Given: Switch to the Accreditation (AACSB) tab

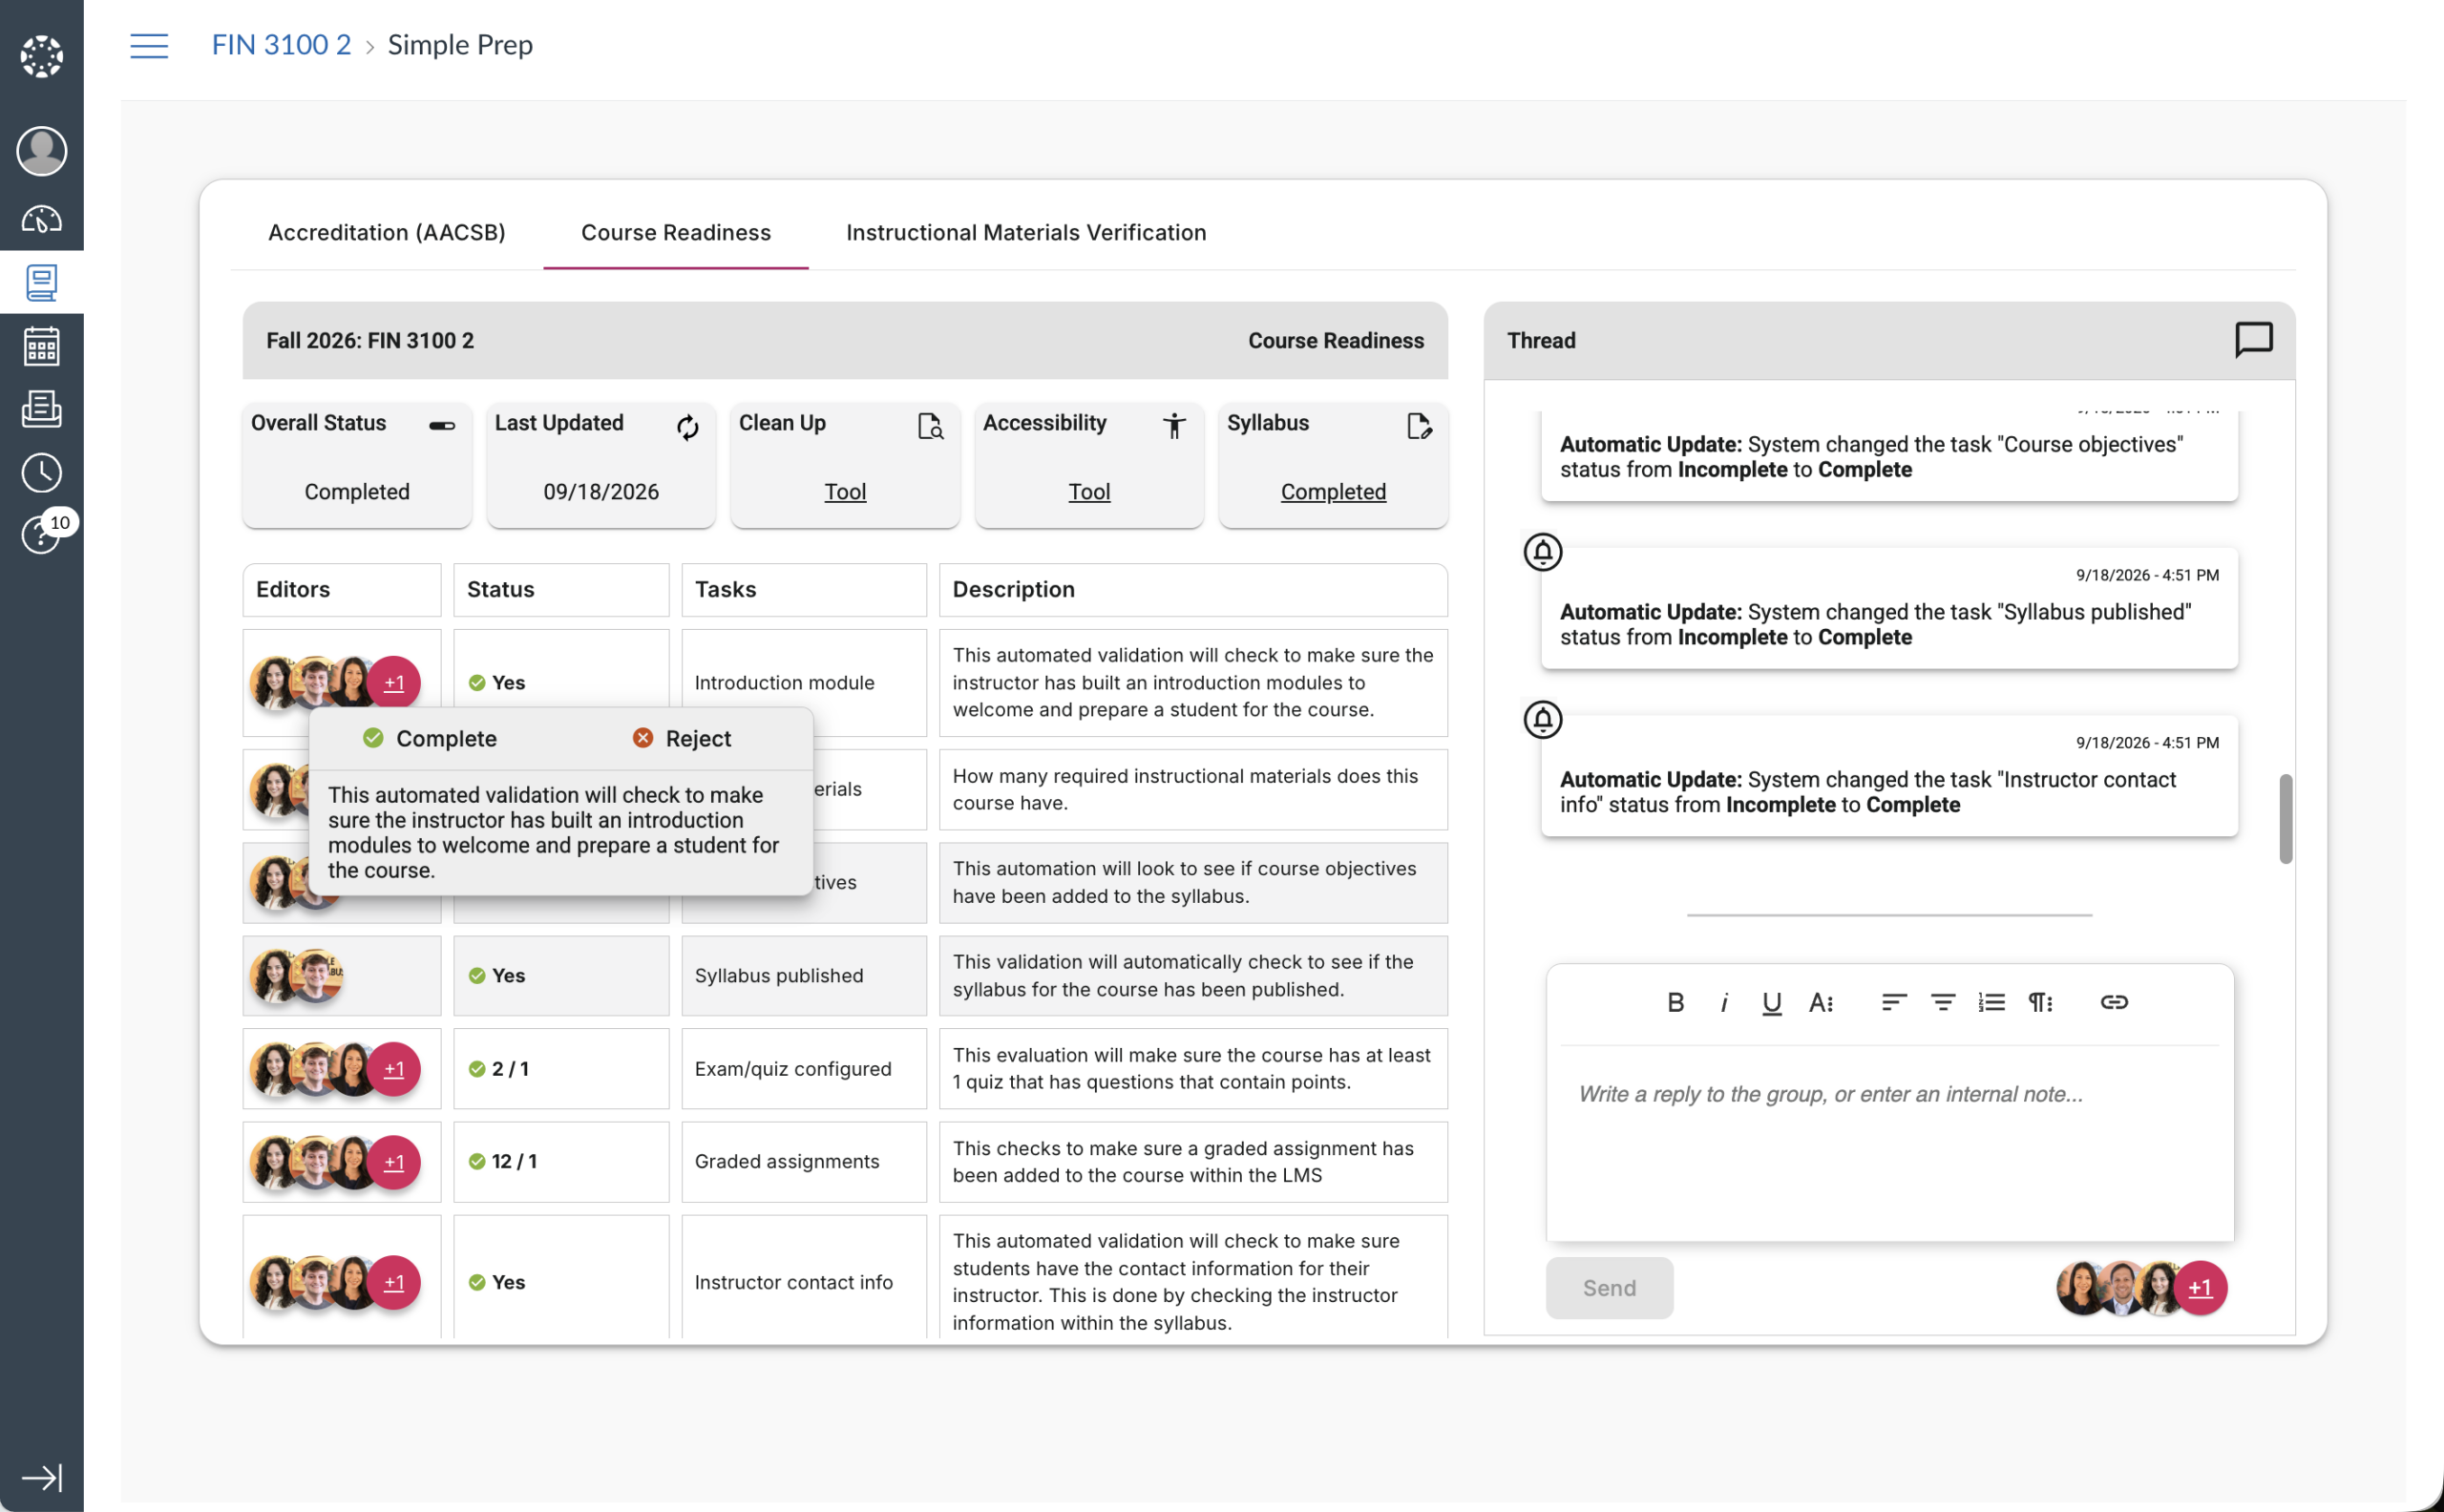Looking at the screenshot, I should (x=387, y=232).
